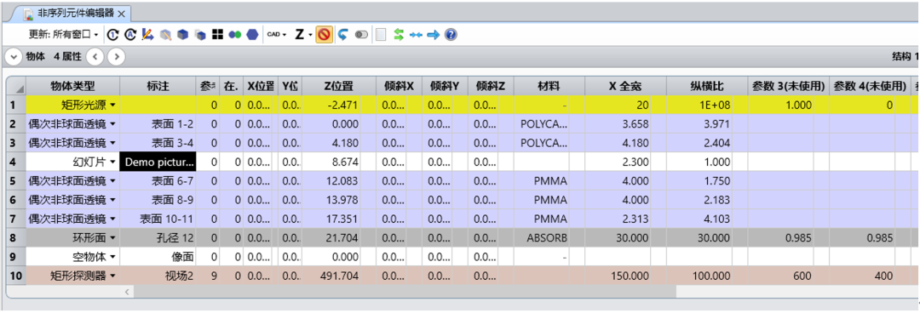Click the aspect ratio cell 1E+08
Viewport: 920px width, 313px height.
tap(706, 105)
